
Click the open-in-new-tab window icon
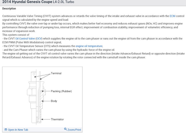[6, 130]
